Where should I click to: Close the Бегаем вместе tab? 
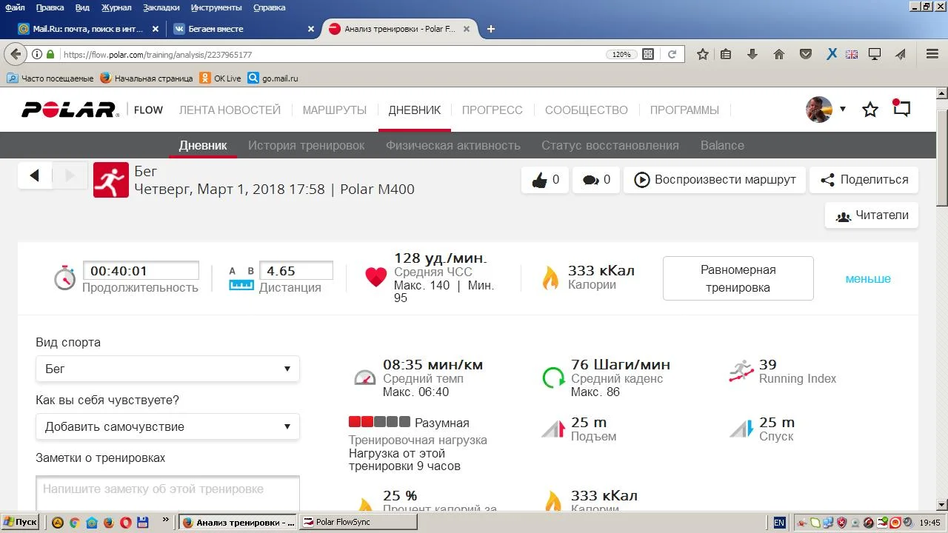click(311, 29)
